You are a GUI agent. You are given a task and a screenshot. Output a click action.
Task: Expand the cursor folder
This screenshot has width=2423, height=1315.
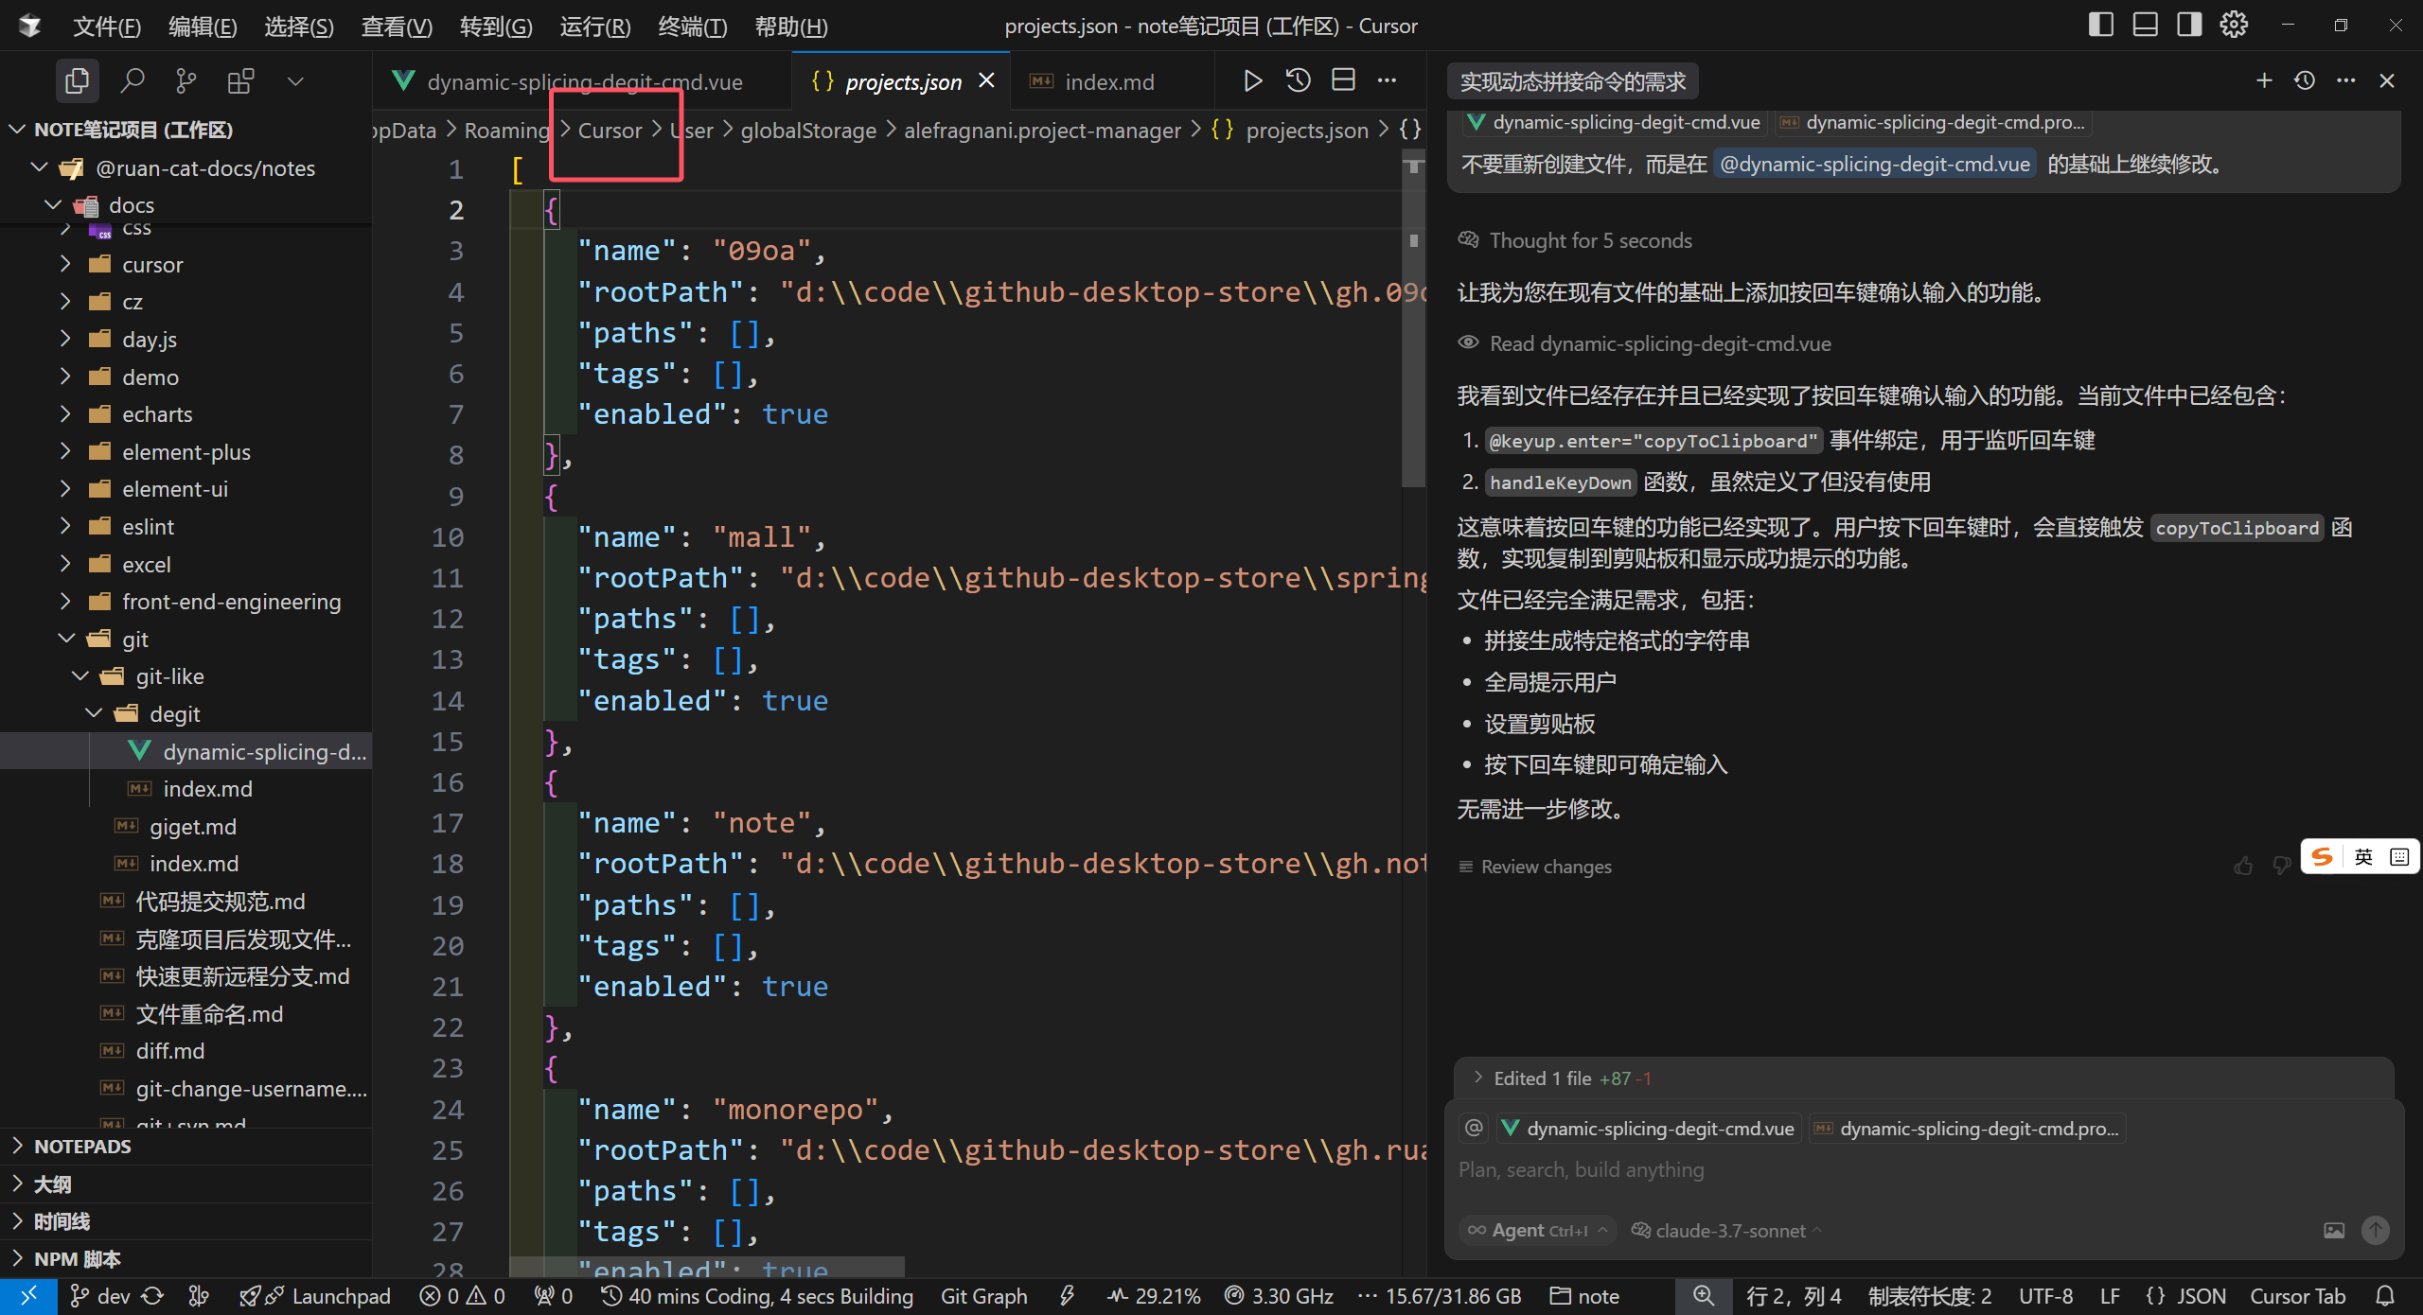click(187, 265)
